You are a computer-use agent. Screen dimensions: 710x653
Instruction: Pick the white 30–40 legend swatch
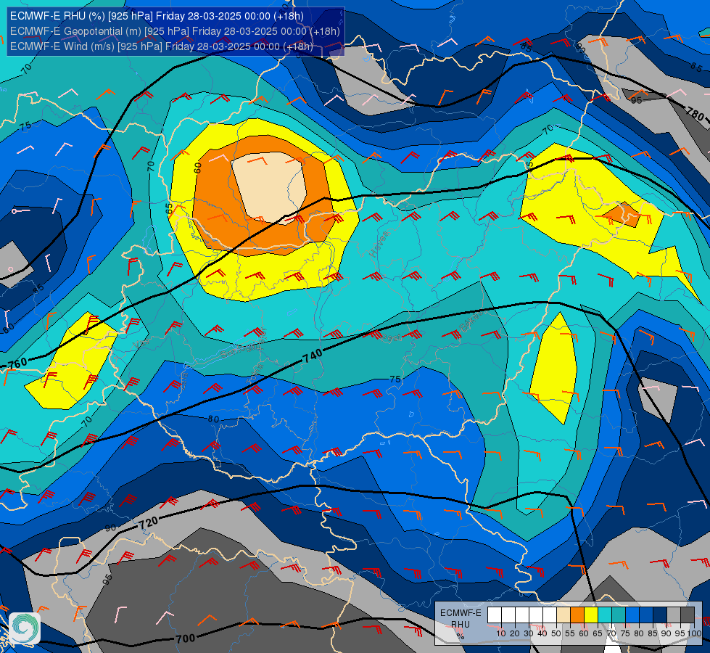pos(536,615)
